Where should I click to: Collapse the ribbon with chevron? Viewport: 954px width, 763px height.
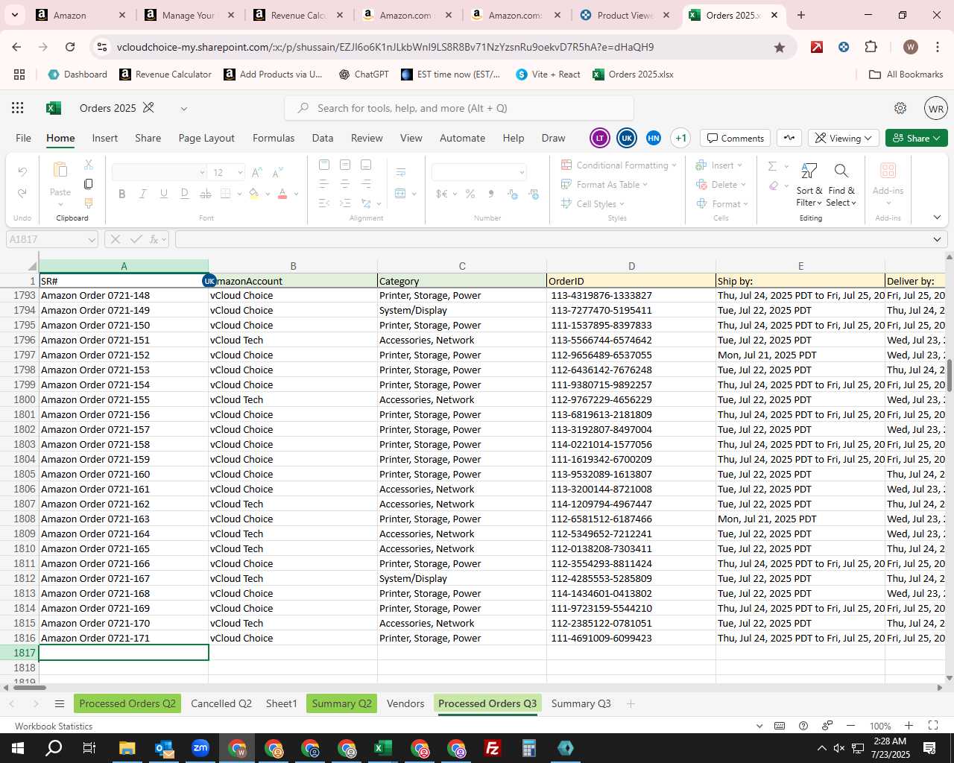(937, 218)
